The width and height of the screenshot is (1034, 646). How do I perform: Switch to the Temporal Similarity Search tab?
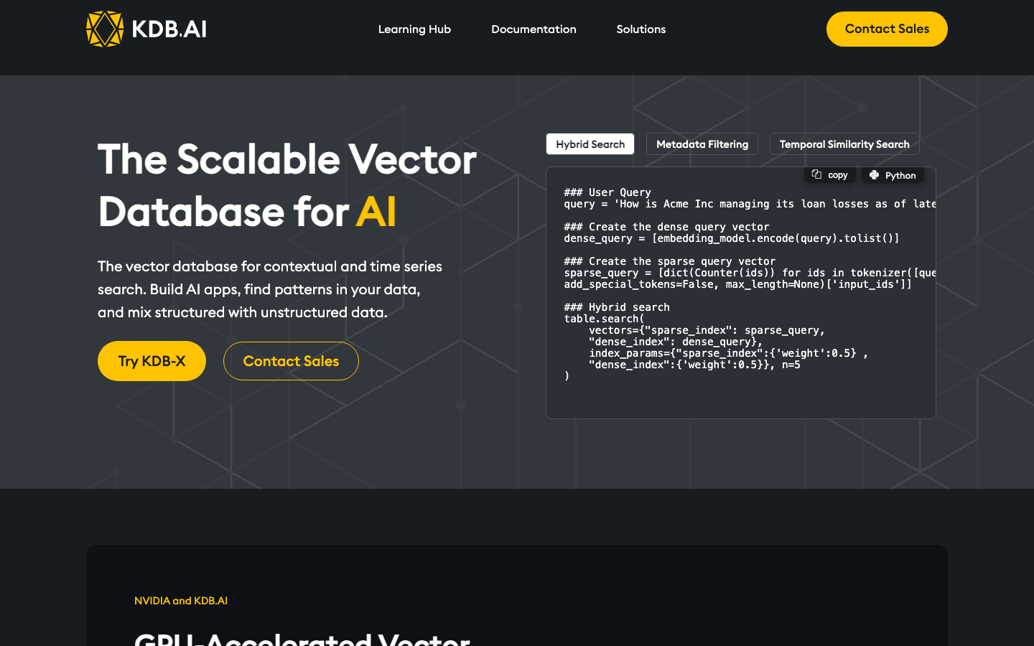(x=844, y=144)
